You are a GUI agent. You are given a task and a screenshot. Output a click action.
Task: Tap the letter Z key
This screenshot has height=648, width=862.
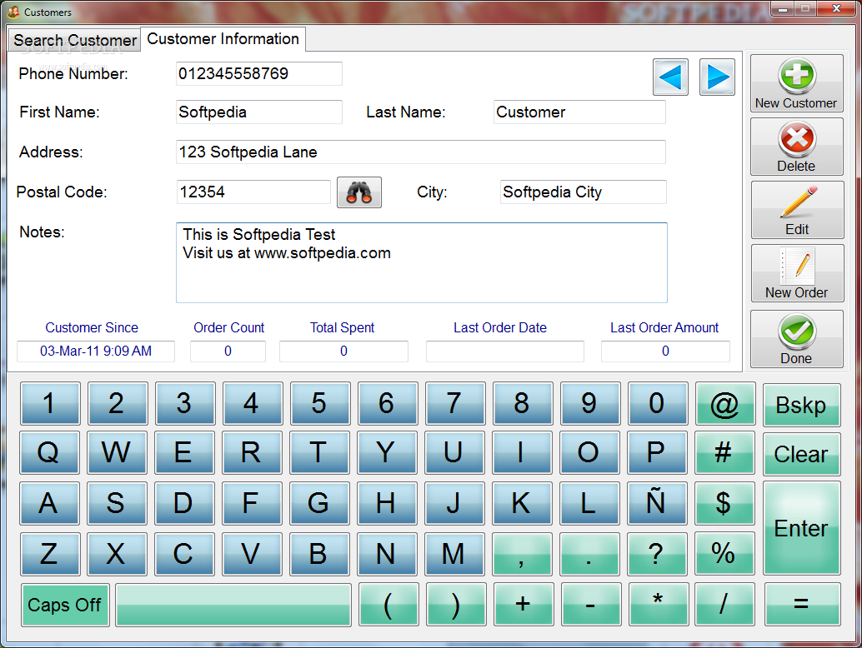pyautogui.click(x=50, y=554)
